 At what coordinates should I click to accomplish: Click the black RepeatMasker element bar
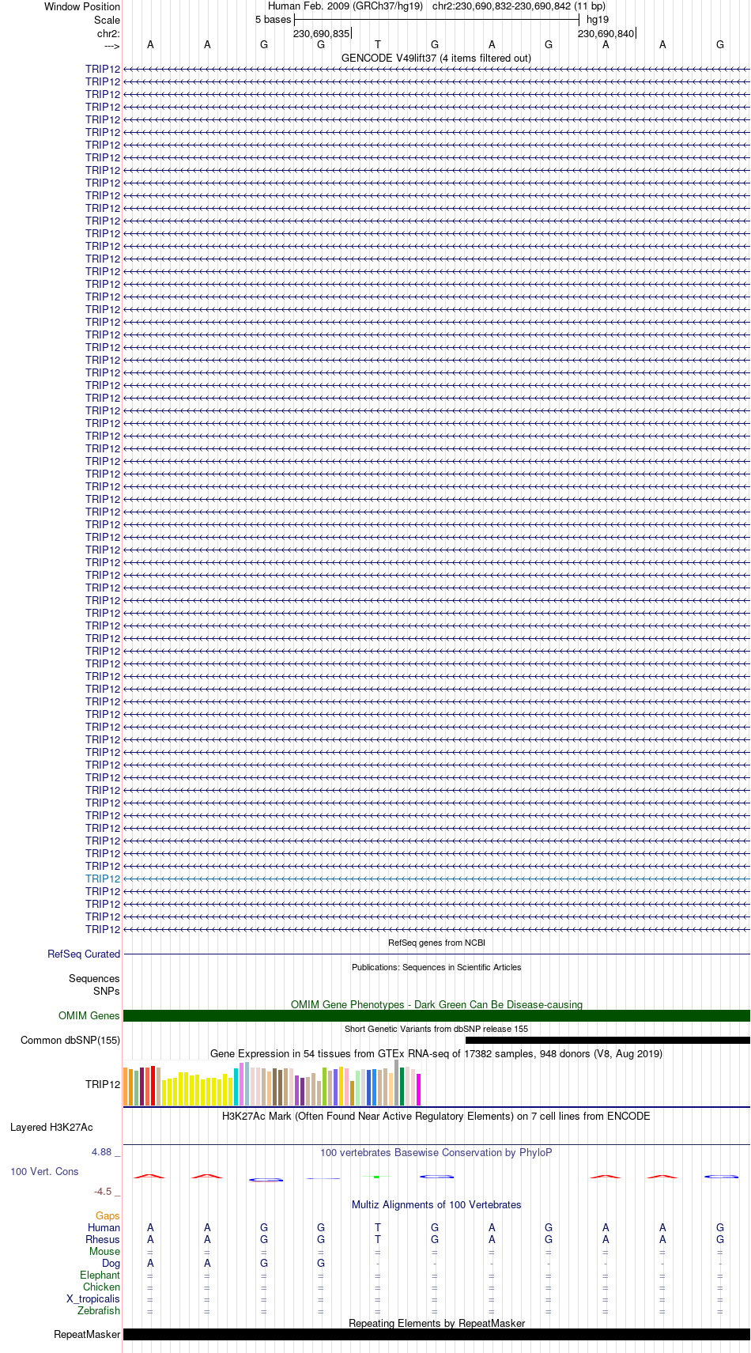(x=436, y=1335)
